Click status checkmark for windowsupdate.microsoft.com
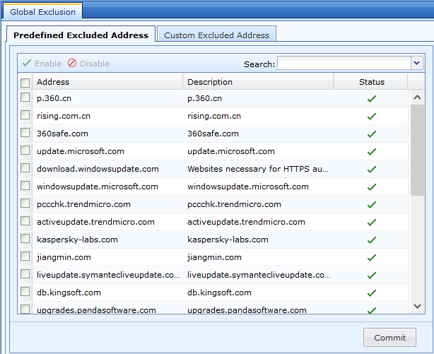The width and height of the screenshot is (434, 354). coord(372,187)
